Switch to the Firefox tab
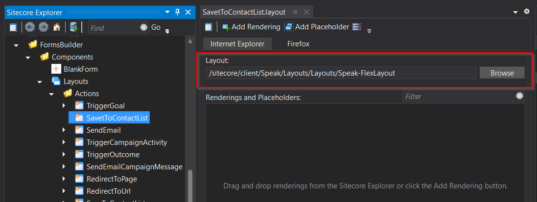The width and height of the screenshot is (537, 202). coord(298,44)
